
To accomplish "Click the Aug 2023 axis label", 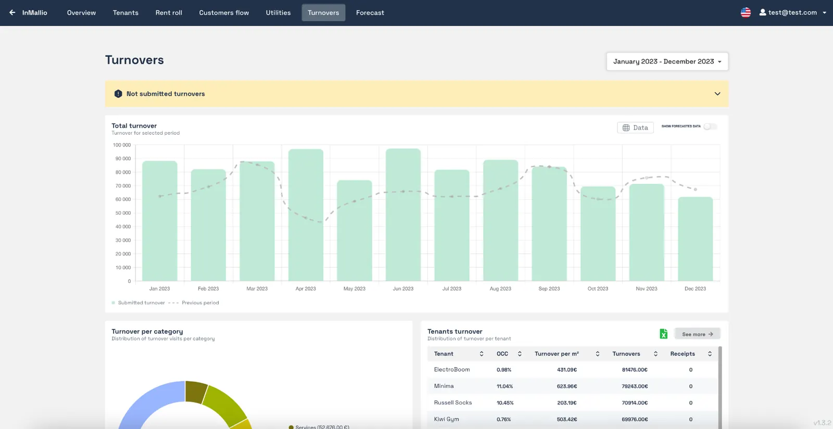I will [500, 289].
